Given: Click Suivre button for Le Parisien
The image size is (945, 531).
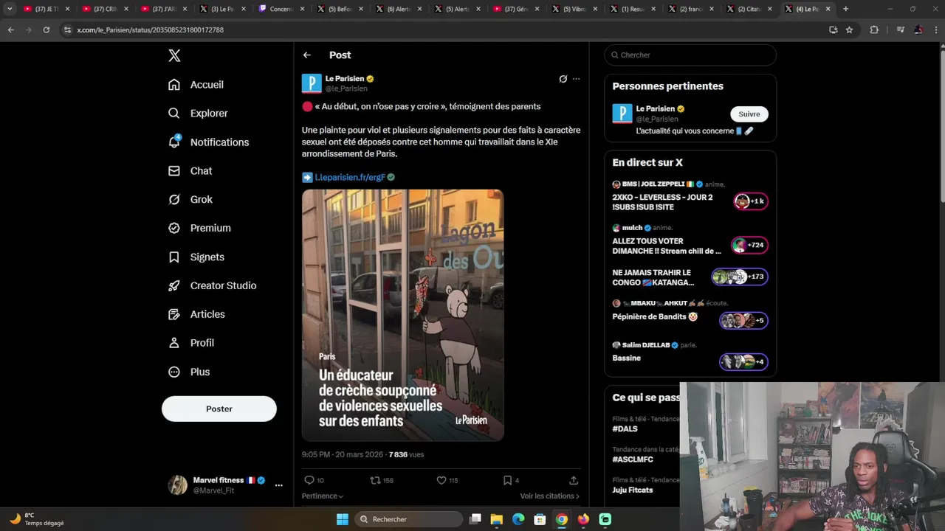Looking at the screenshot, I should [x=749, y=114].
